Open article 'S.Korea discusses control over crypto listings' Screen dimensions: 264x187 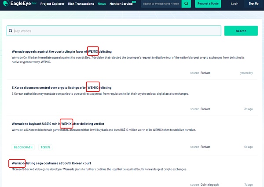(62, 87)
